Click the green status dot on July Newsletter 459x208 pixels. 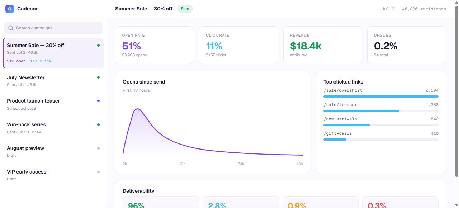(98, 77)
